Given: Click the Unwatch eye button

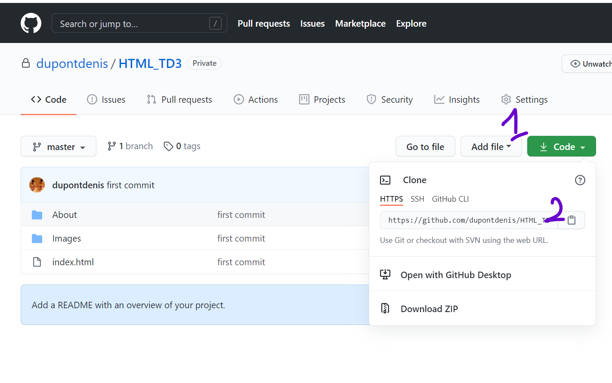Looking at the screenshot, I should pyautogui.click(x=587, y=64).
